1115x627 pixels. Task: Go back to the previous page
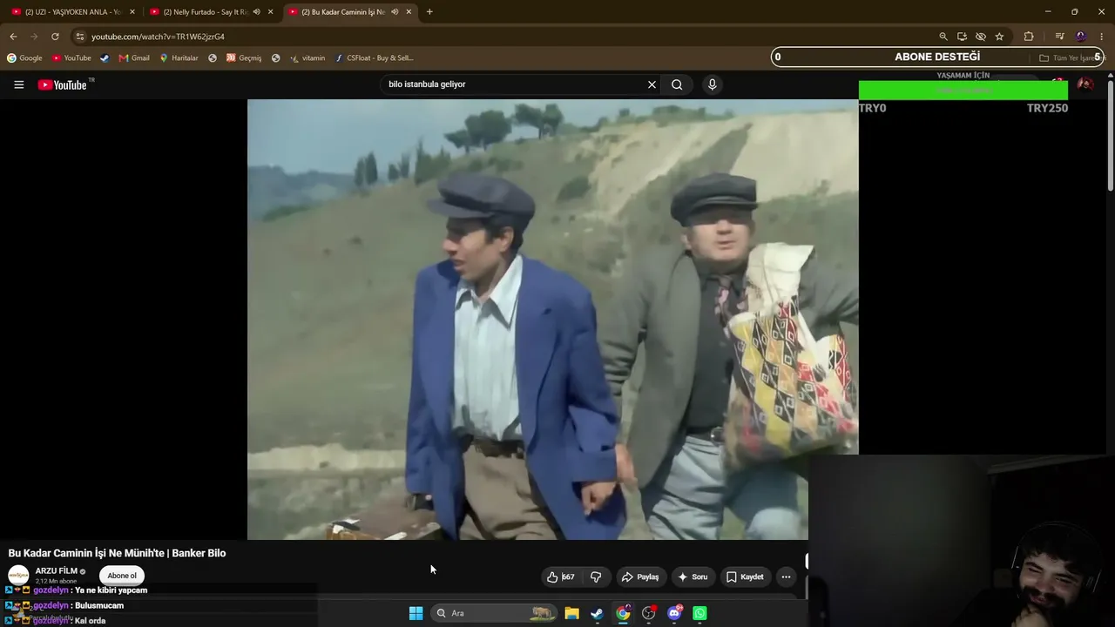13,37
